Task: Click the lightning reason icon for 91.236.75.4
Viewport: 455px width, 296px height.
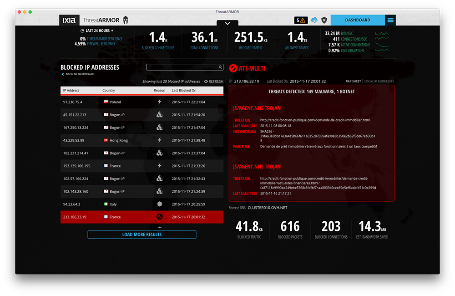Action: click(159, 102)
